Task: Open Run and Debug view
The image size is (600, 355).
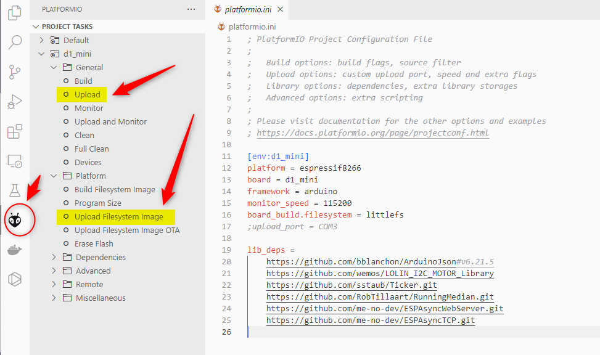Action: point(14,102)
